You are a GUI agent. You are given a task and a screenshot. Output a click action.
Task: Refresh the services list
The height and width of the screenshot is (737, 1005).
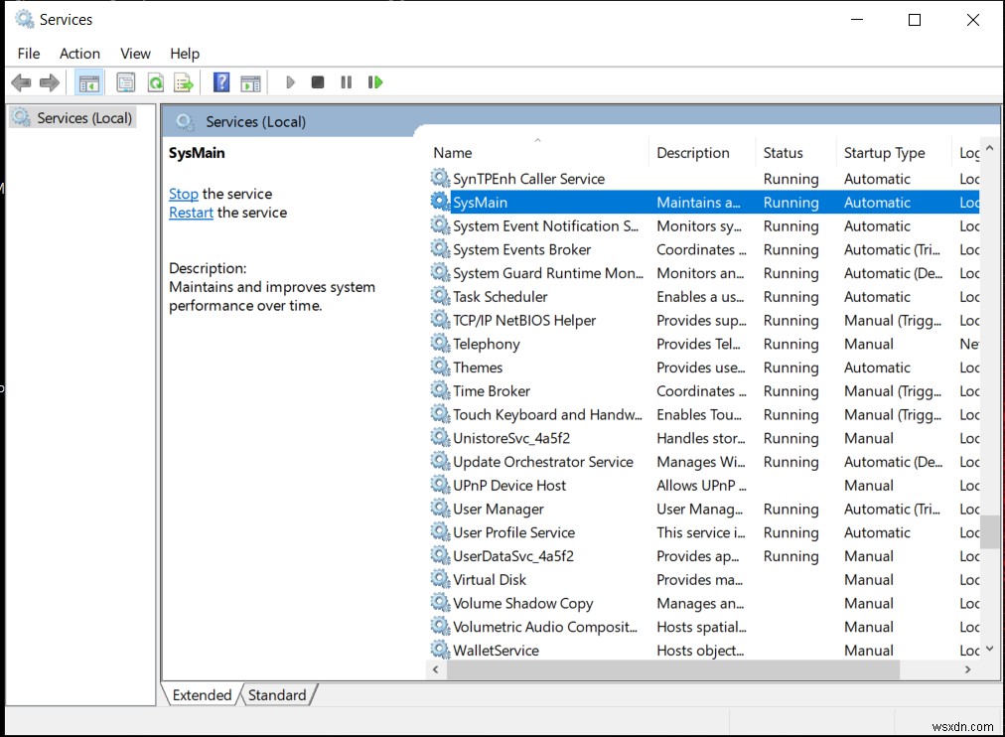pos(156,82)
